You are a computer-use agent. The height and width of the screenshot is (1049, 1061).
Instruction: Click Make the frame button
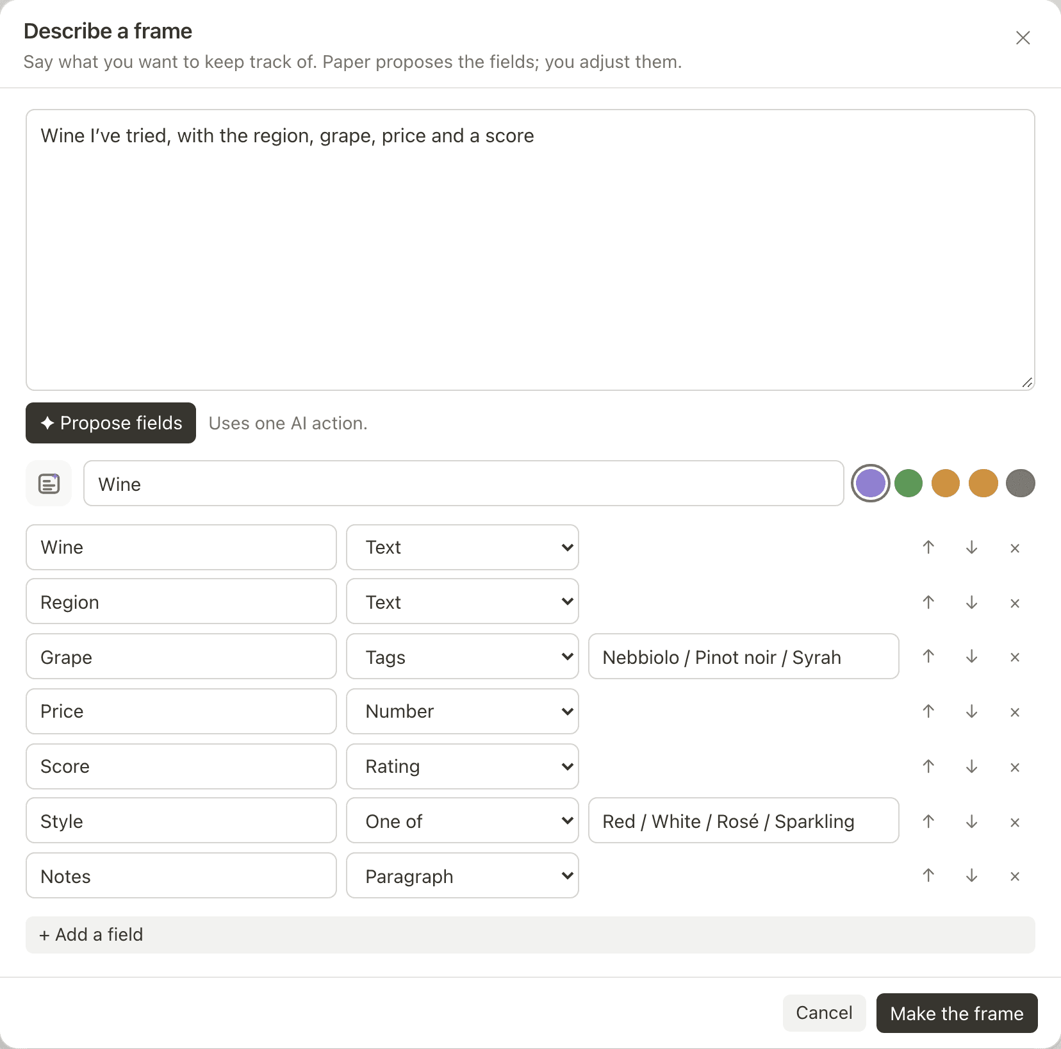pos(957,1013)
